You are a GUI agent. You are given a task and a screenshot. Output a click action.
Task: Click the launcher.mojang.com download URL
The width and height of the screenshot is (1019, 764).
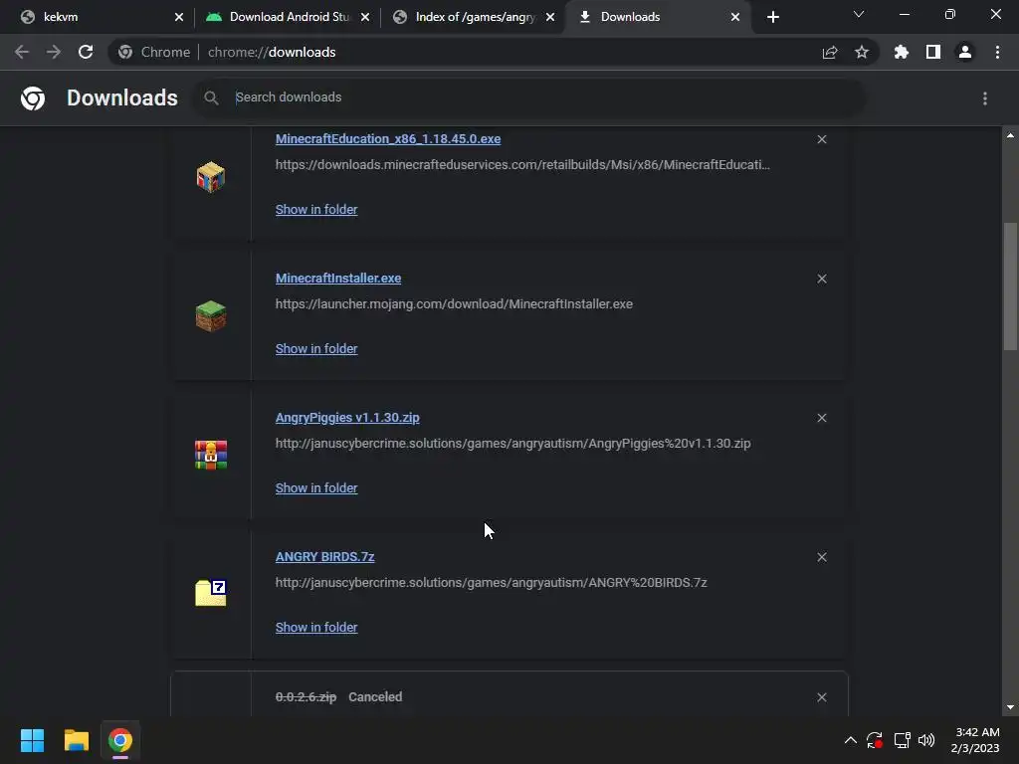454,304
